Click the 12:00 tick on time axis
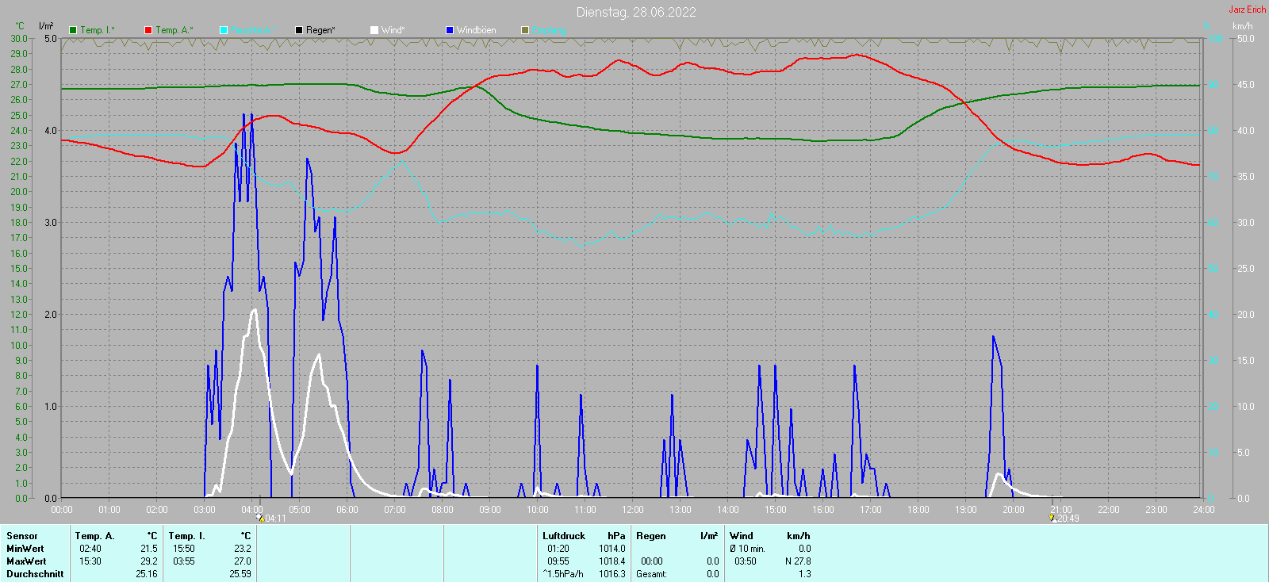This screenshot has height=582, width=1269. (633, 510)
